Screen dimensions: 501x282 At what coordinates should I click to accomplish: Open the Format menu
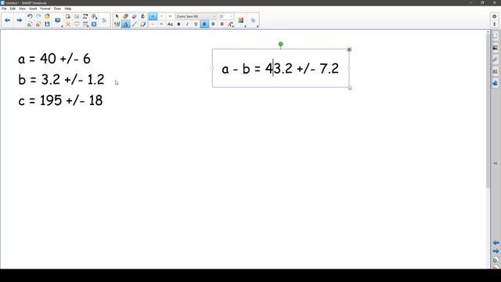pos(45,9)
